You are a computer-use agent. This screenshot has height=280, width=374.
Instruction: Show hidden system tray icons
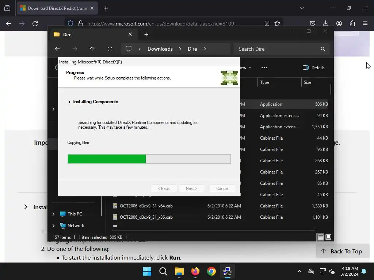coord(299,271)
